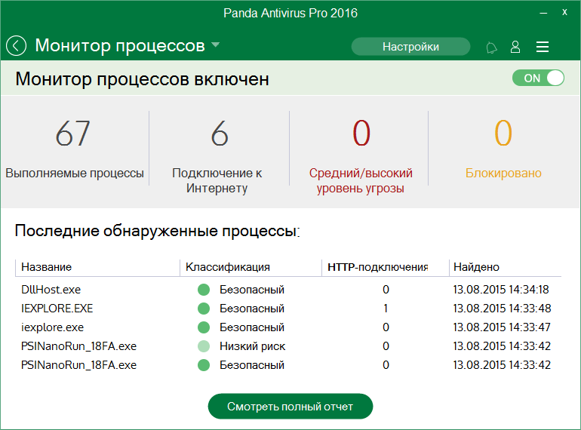Open Настройки settings button
The image size is (581, 430).
coord(410,47)
